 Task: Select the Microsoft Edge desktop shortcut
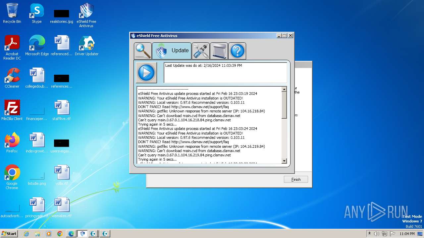coord(37,46)
